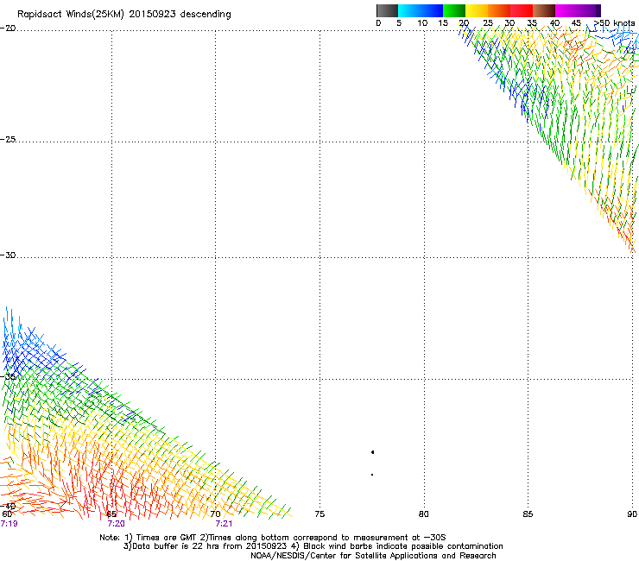Click the '80' longitude label
The image size is (639, 561).
click(424, 514)
